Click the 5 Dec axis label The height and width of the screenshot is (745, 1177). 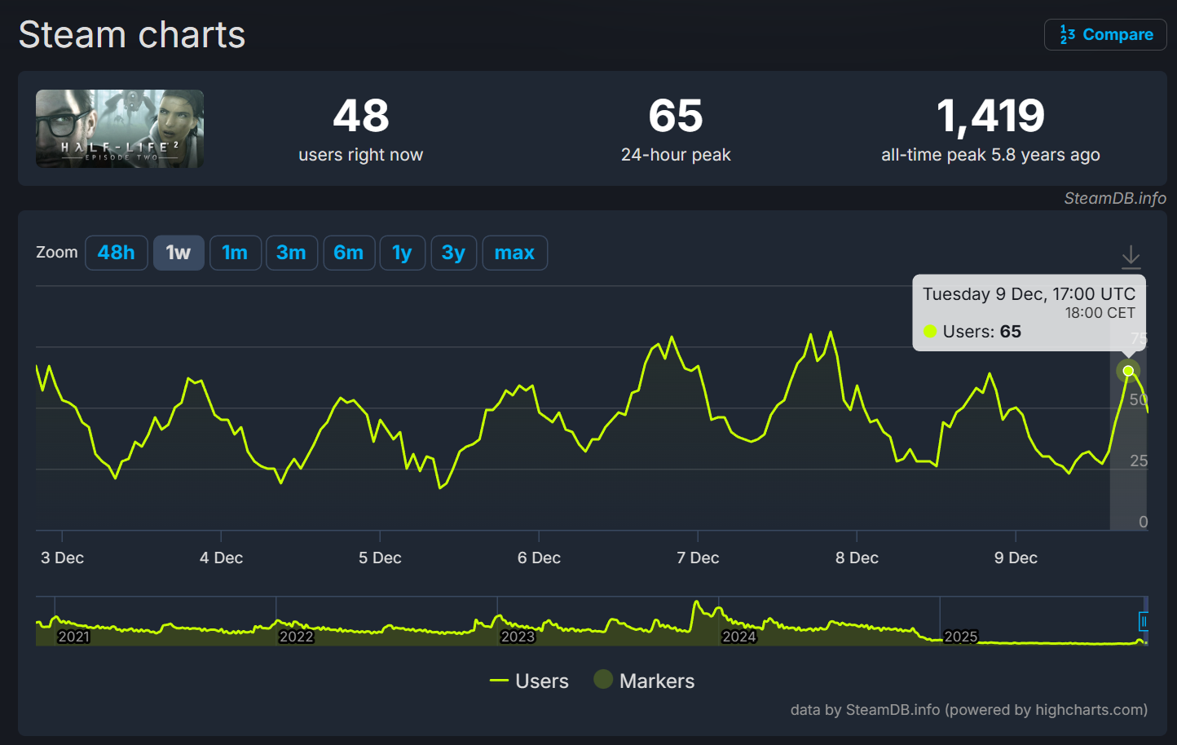point(381,558)
